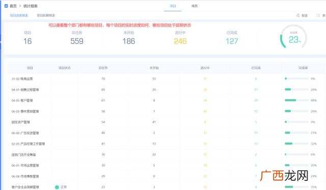Click the 总任务 summary value 559
Image resolution: width=326 pixels, height=190 pixels.
[77, 41]
